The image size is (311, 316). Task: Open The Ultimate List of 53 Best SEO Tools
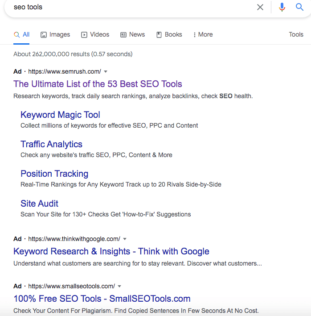98,84
